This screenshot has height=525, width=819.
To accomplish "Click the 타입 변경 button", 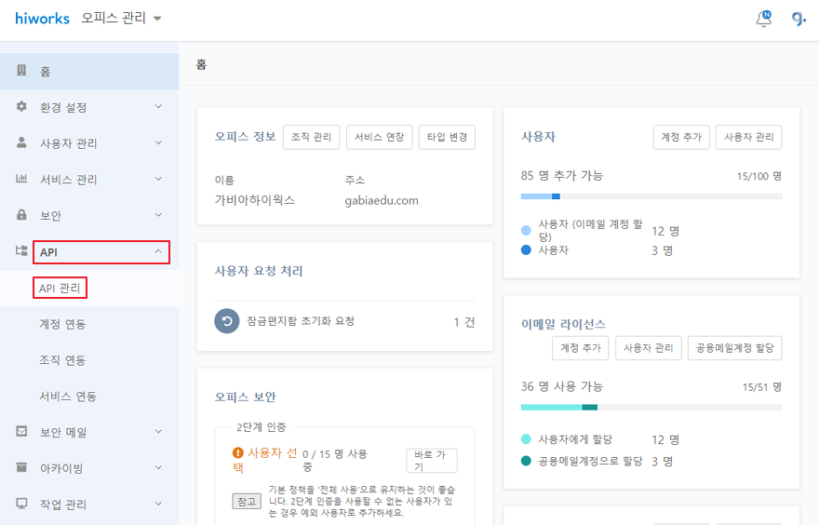I will point(447,137).
